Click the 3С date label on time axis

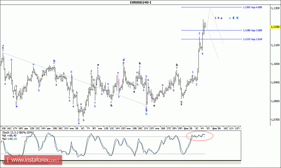[x=197, y=128]
